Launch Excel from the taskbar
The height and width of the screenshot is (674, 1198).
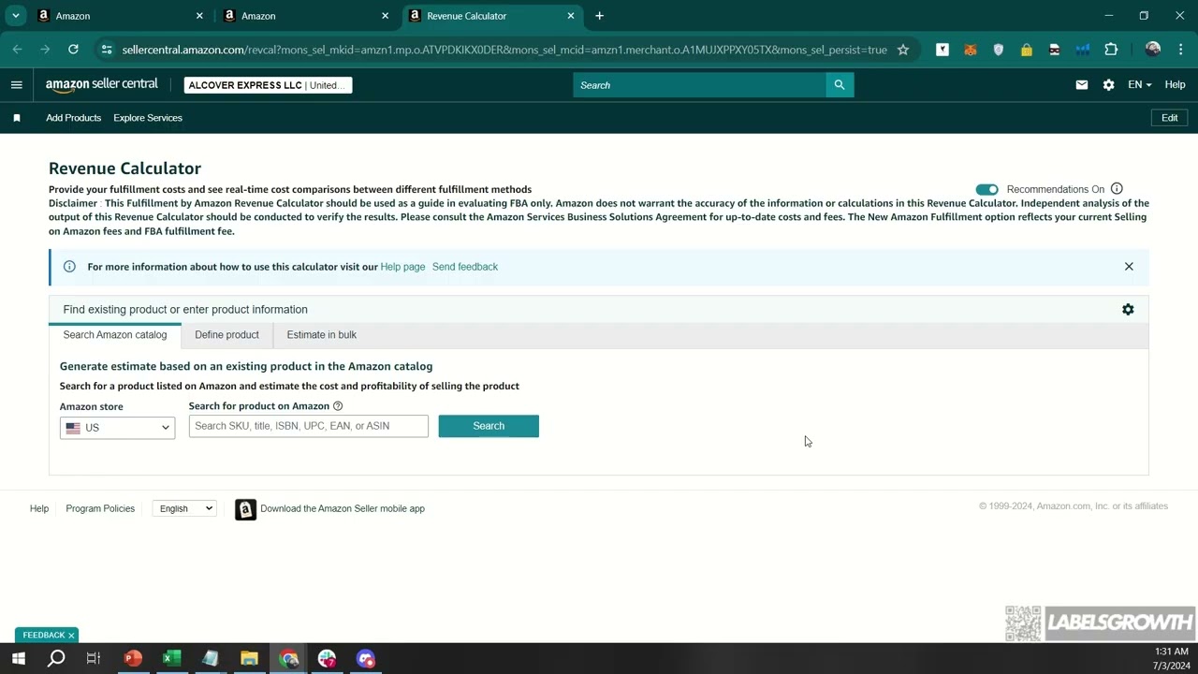(x=171, y=658)
